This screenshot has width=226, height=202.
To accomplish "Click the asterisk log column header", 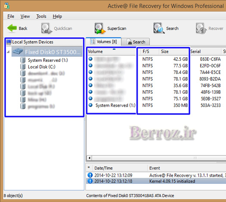I will (x=89, y=168).
